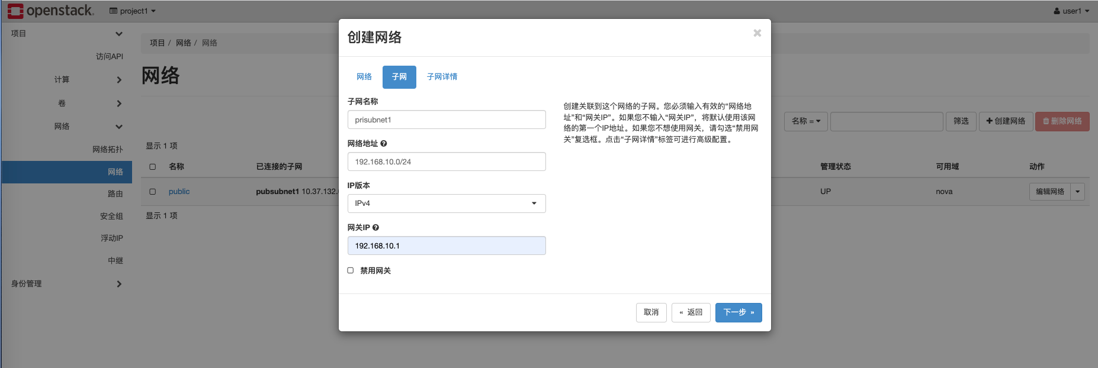Open the project1 project selector

[133, 11]
